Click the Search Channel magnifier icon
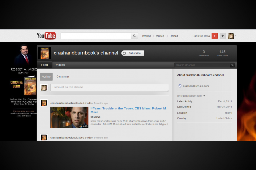 [232, 65]
